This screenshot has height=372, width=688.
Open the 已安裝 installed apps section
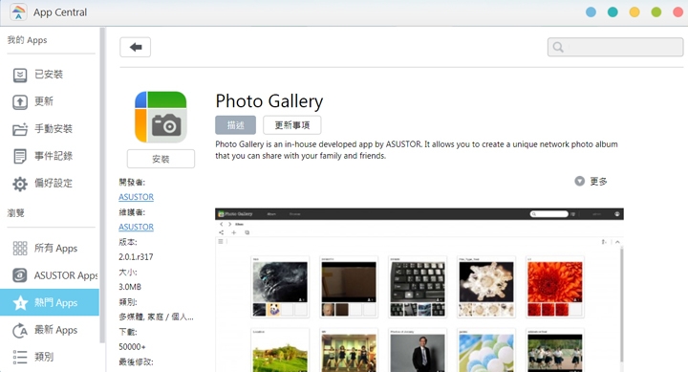50,75
